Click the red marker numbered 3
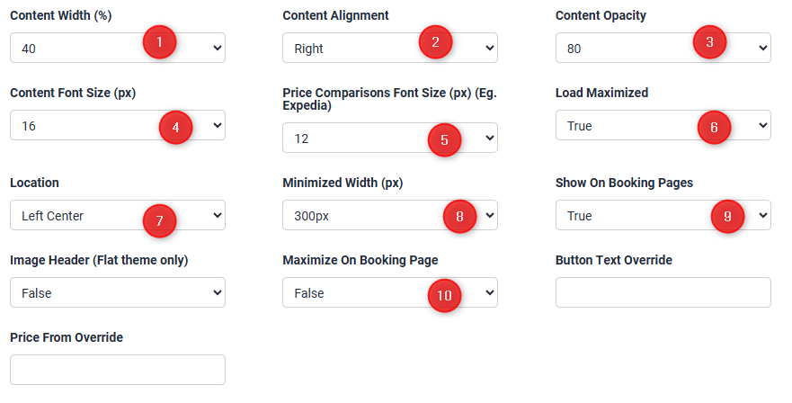 coord(708,42)
